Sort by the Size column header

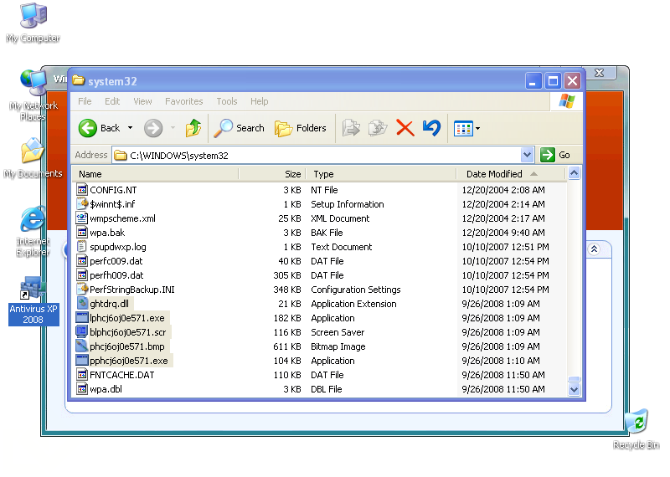click(272, 174)
